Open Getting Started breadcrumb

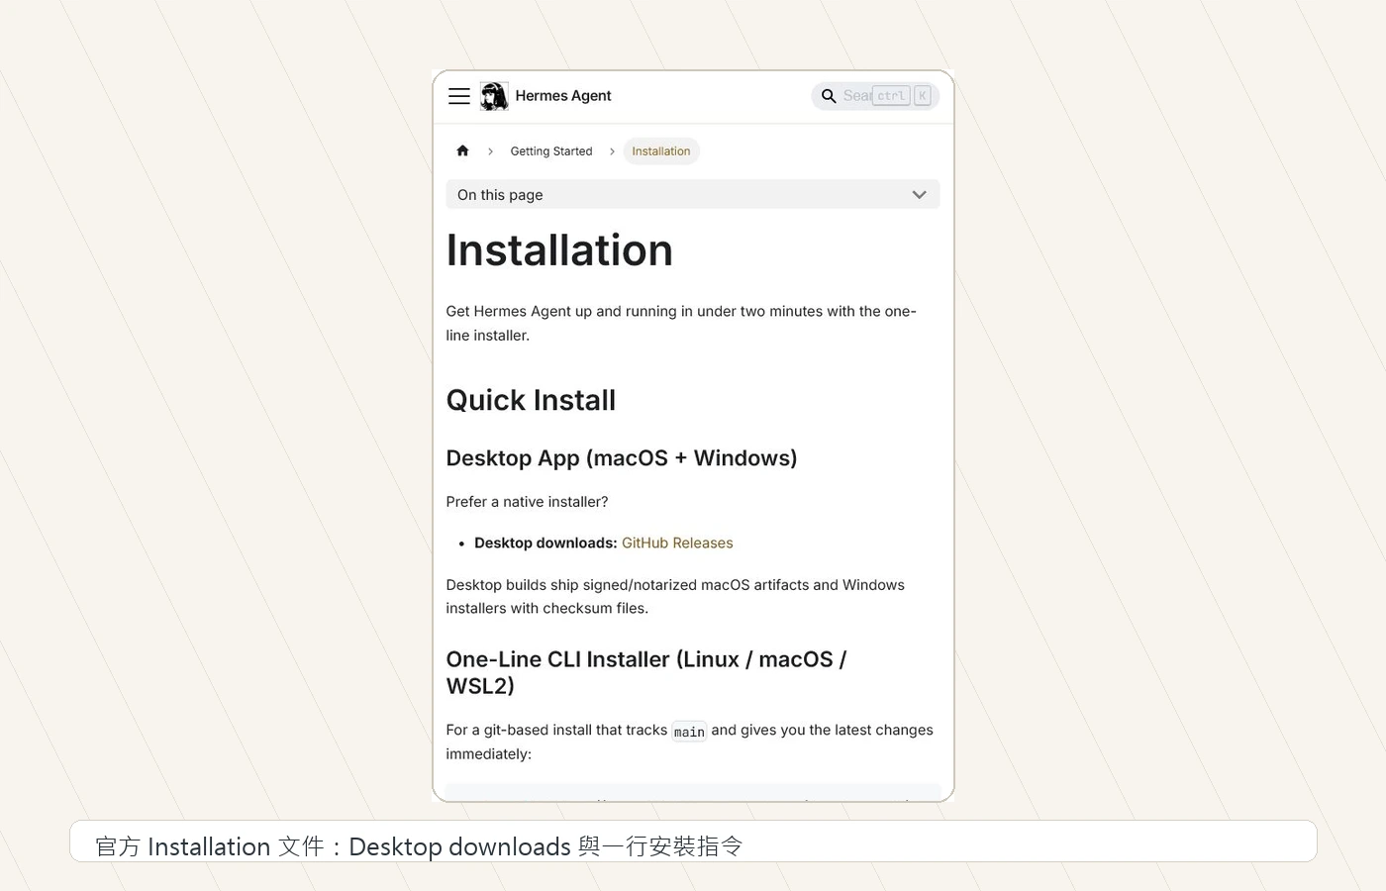pyautogui.click(x=551, y=151)
